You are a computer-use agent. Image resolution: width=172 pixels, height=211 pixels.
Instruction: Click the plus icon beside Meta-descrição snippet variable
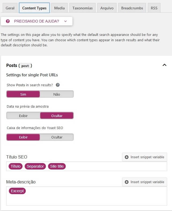[127, 182]
